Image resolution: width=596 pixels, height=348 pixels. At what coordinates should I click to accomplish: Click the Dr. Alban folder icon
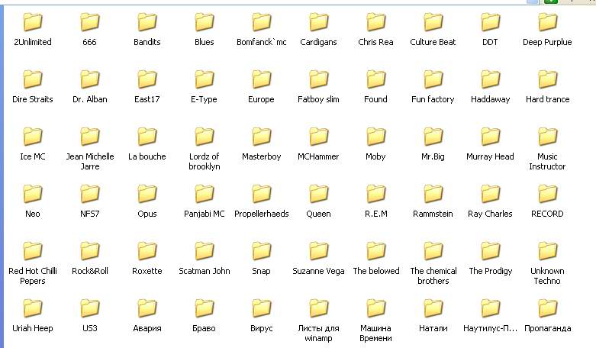click(x=90, y=79)
